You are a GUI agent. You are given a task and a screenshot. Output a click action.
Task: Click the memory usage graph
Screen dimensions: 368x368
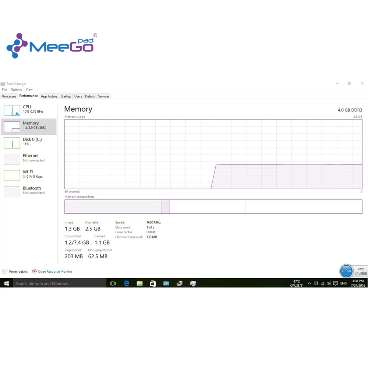pos(213,154)
